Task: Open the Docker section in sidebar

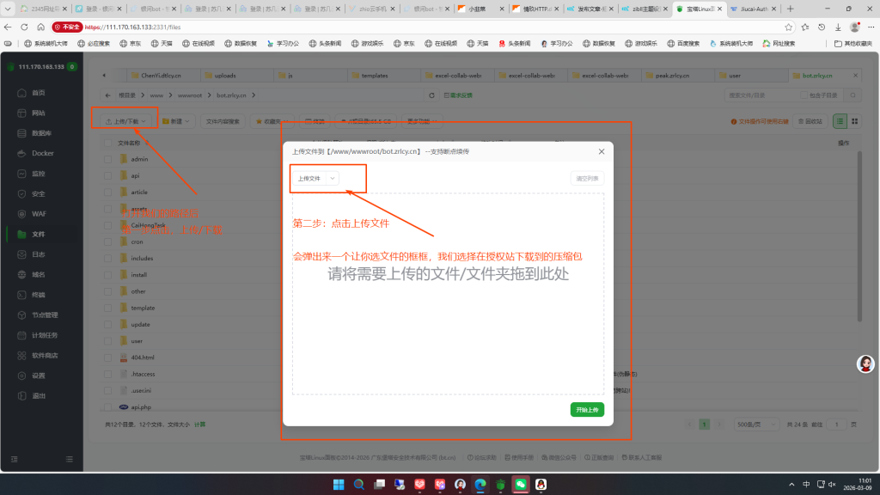Action: pos(42,153)
